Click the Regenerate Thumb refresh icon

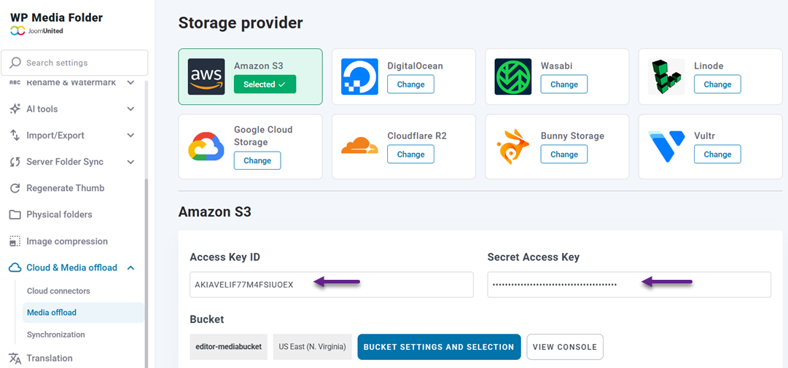15,188
